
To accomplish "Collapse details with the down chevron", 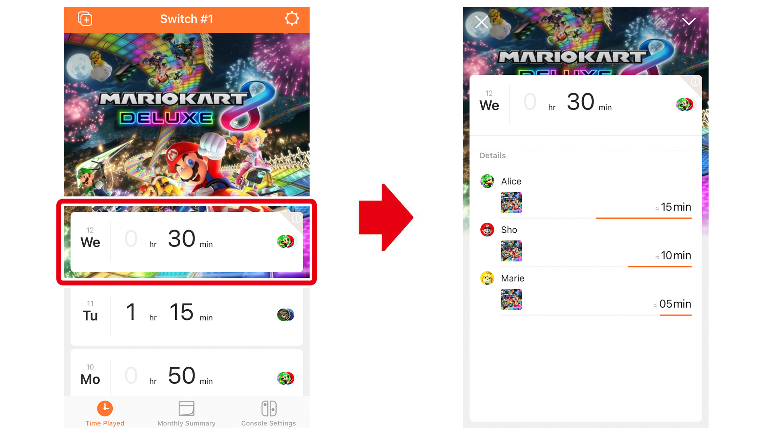I will coord(689,21).
